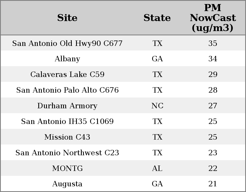Image resolution: width=246 pixels, height=192 pixels.
Task: Click the MONTG site name
Action: tap(67, 169)
